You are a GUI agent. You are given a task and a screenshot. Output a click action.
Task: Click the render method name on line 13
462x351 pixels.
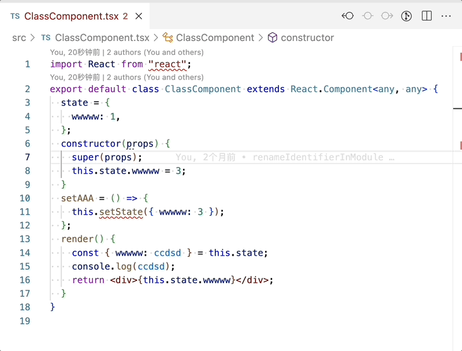[77, 239]
